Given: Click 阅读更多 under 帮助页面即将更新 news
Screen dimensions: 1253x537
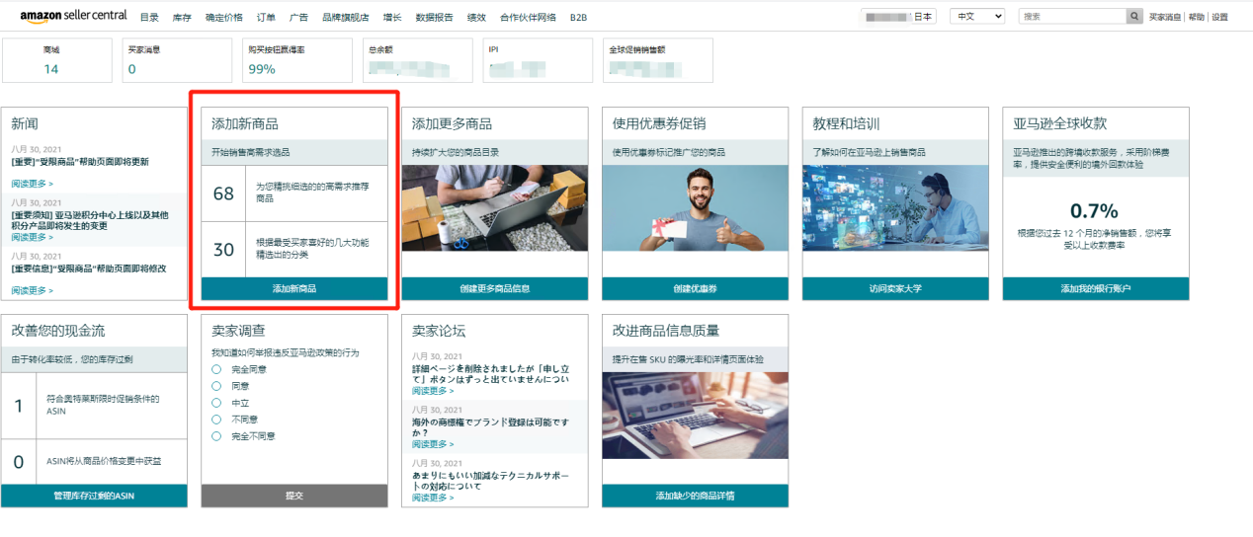Looking at the screenshot, I should [x=33, y=184].
